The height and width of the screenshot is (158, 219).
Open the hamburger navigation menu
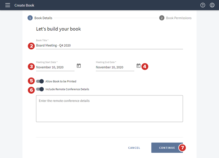tap(8, 5)
